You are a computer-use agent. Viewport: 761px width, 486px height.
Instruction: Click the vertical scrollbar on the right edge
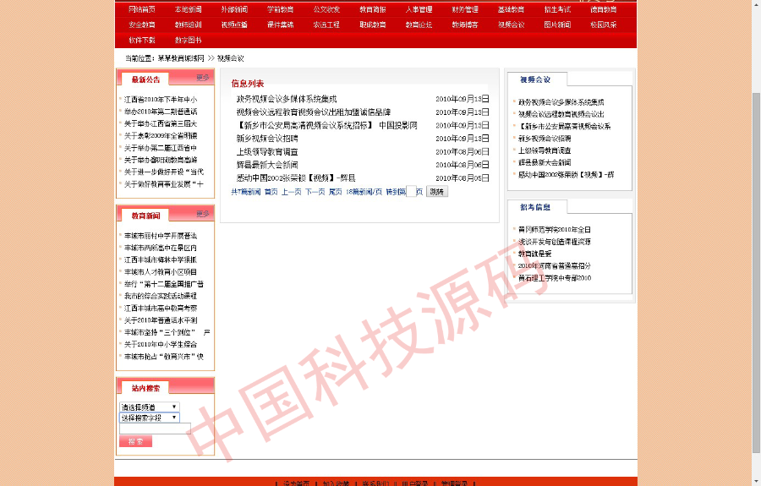click(756, 254)
